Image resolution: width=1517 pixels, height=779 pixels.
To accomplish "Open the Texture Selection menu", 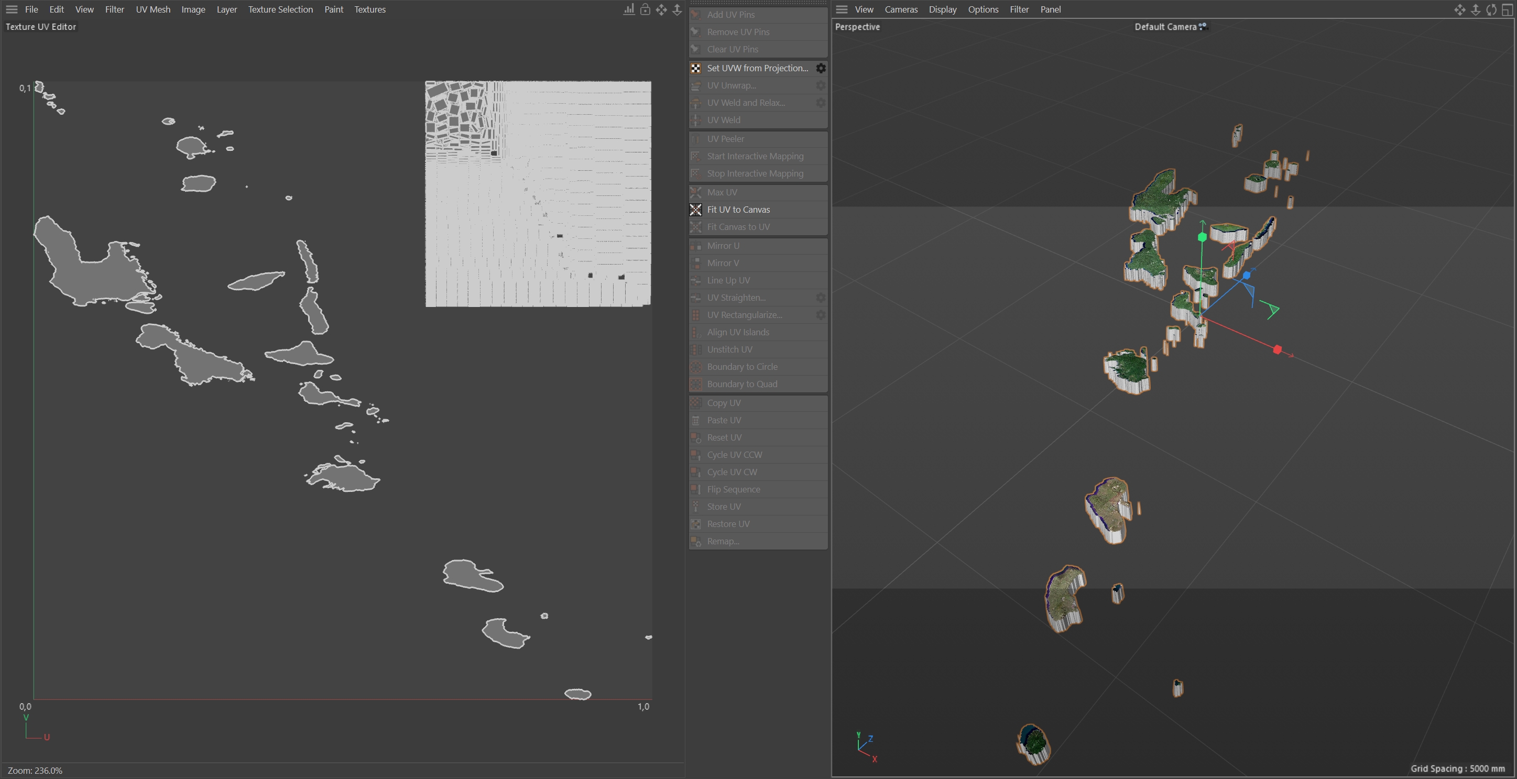I will tap(280, 9).
